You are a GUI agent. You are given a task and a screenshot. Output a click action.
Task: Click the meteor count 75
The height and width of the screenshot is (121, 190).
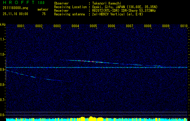click(x=44, y=14)
